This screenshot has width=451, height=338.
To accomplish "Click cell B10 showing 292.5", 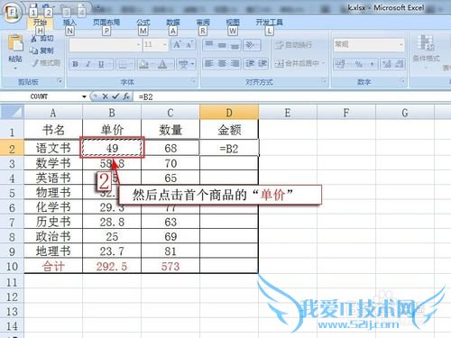I will 112,266.
